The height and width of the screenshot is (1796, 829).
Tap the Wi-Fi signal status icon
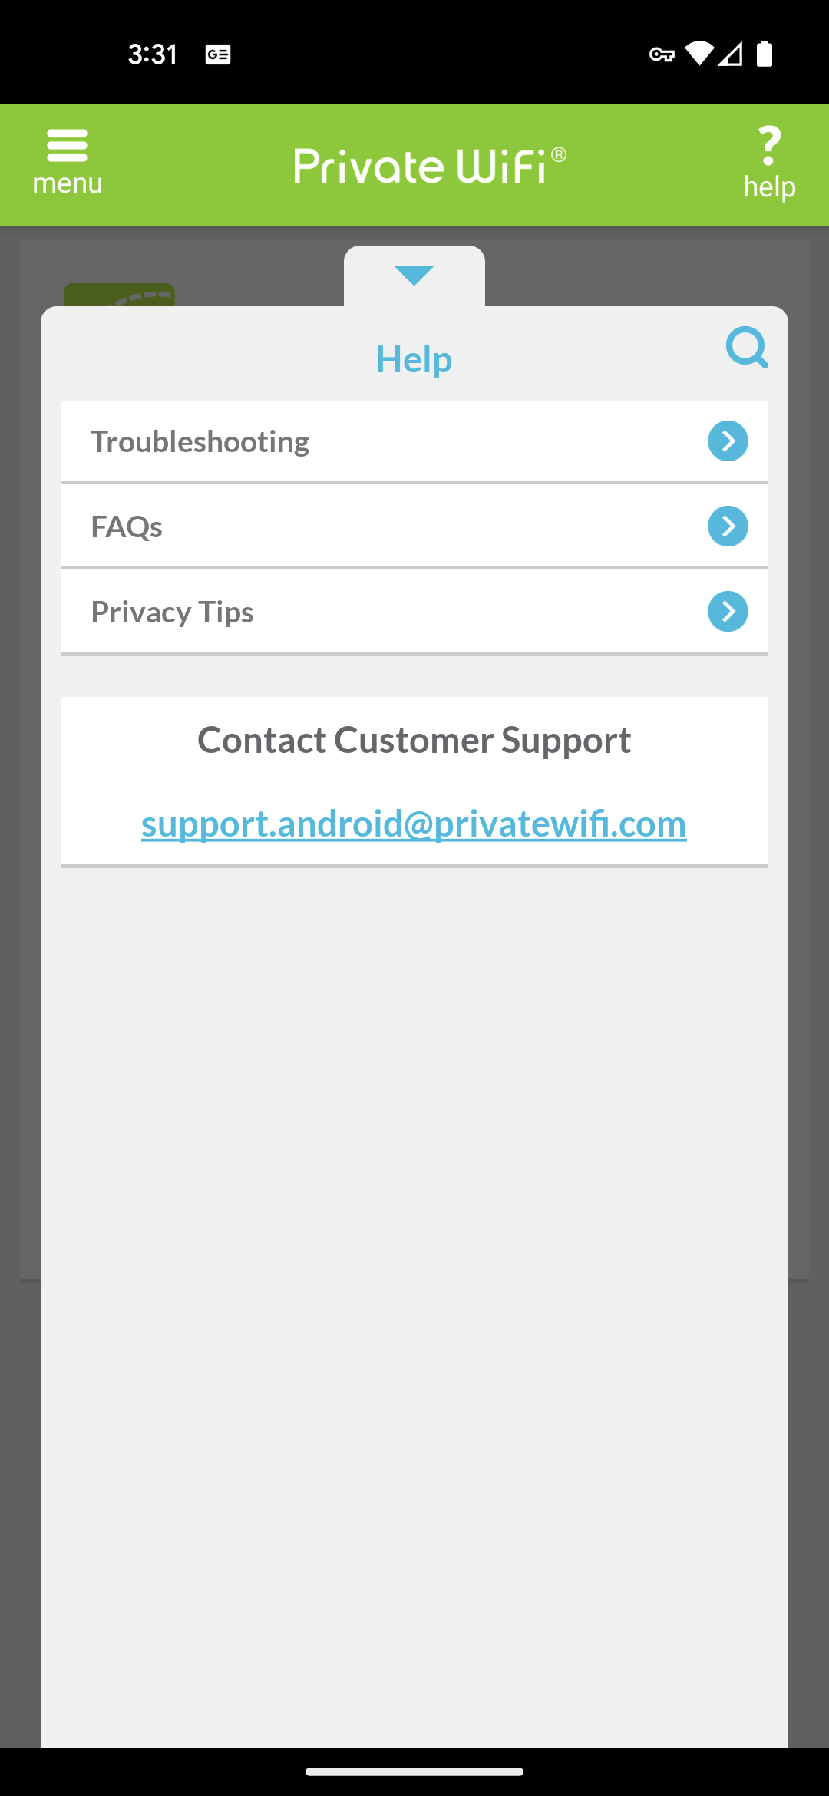tap(699, 54)
